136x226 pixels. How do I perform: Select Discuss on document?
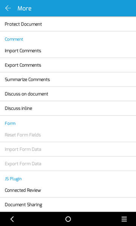pyautogui.click(x=68, y=94)
